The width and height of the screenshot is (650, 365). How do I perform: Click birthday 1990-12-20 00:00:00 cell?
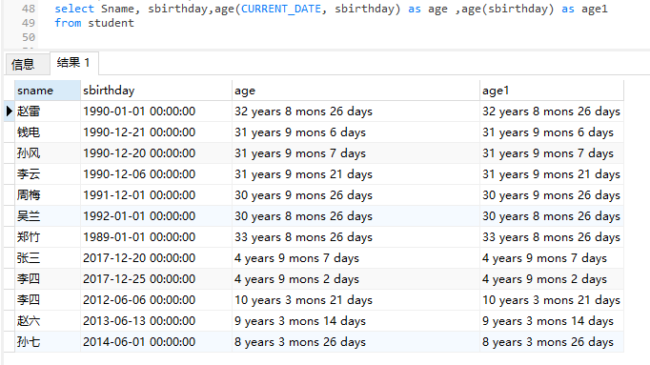click(156, 153)
